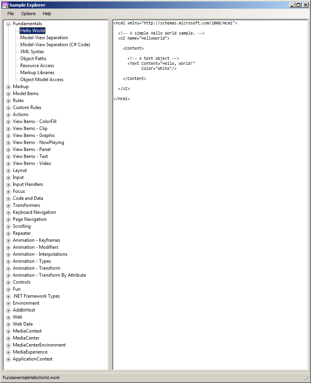Expand the Input Handlers node

pyautogui.click(x=8, y=185)
